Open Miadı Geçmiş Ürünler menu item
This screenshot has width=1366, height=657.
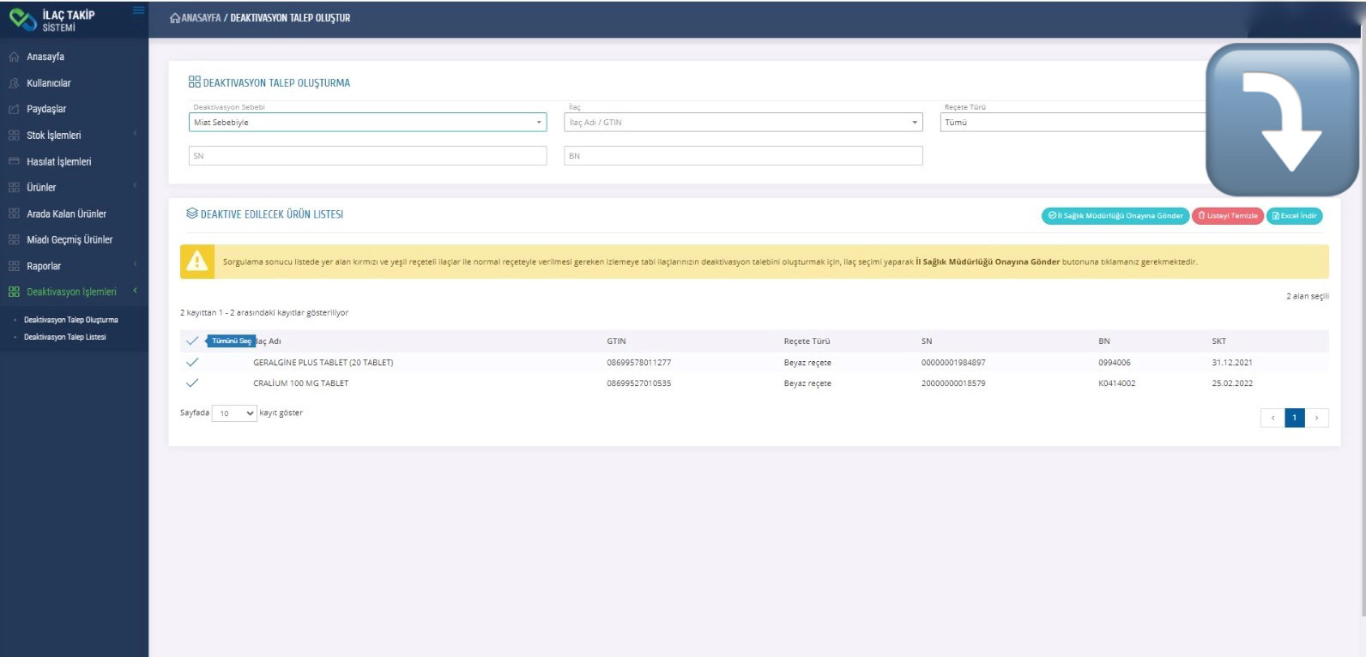click(x=70, y=240)
